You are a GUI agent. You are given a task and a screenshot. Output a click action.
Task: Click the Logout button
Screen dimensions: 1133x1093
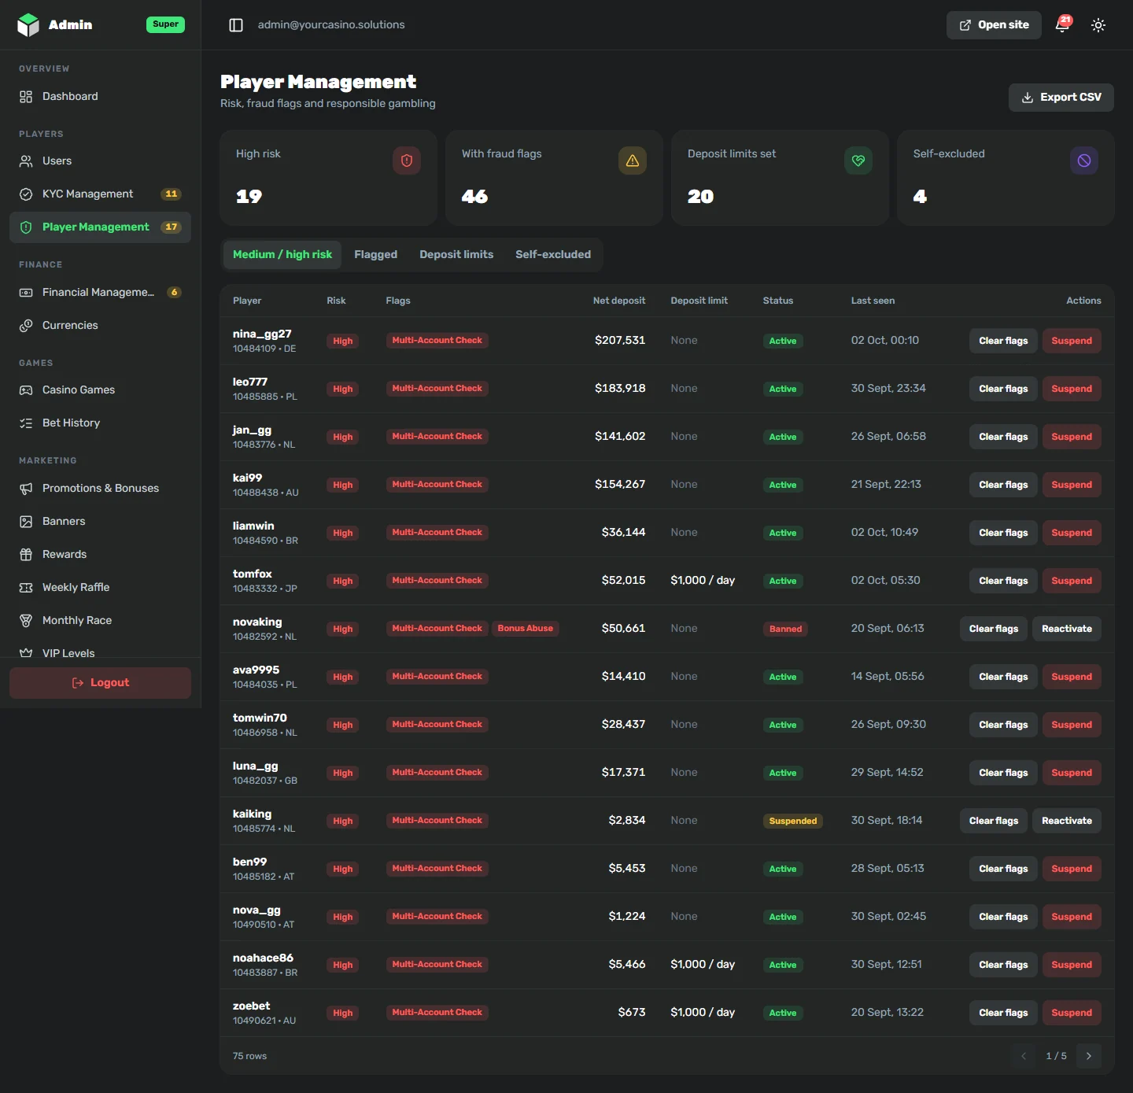coord(101,683)
